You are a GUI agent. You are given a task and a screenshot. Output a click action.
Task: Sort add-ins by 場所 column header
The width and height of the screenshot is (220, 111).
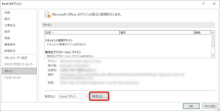pyautogui.click(x=156, y=33)
